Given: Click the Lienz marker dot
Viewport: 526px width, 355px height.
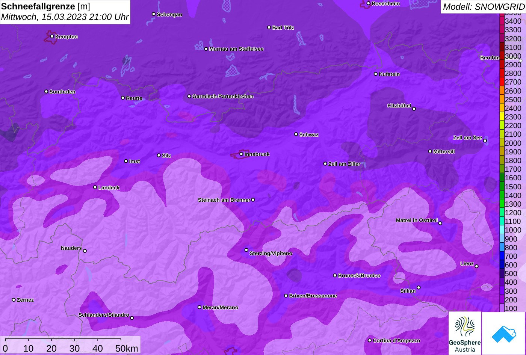Looking at the screenshot, I should (x=476, y=266).
